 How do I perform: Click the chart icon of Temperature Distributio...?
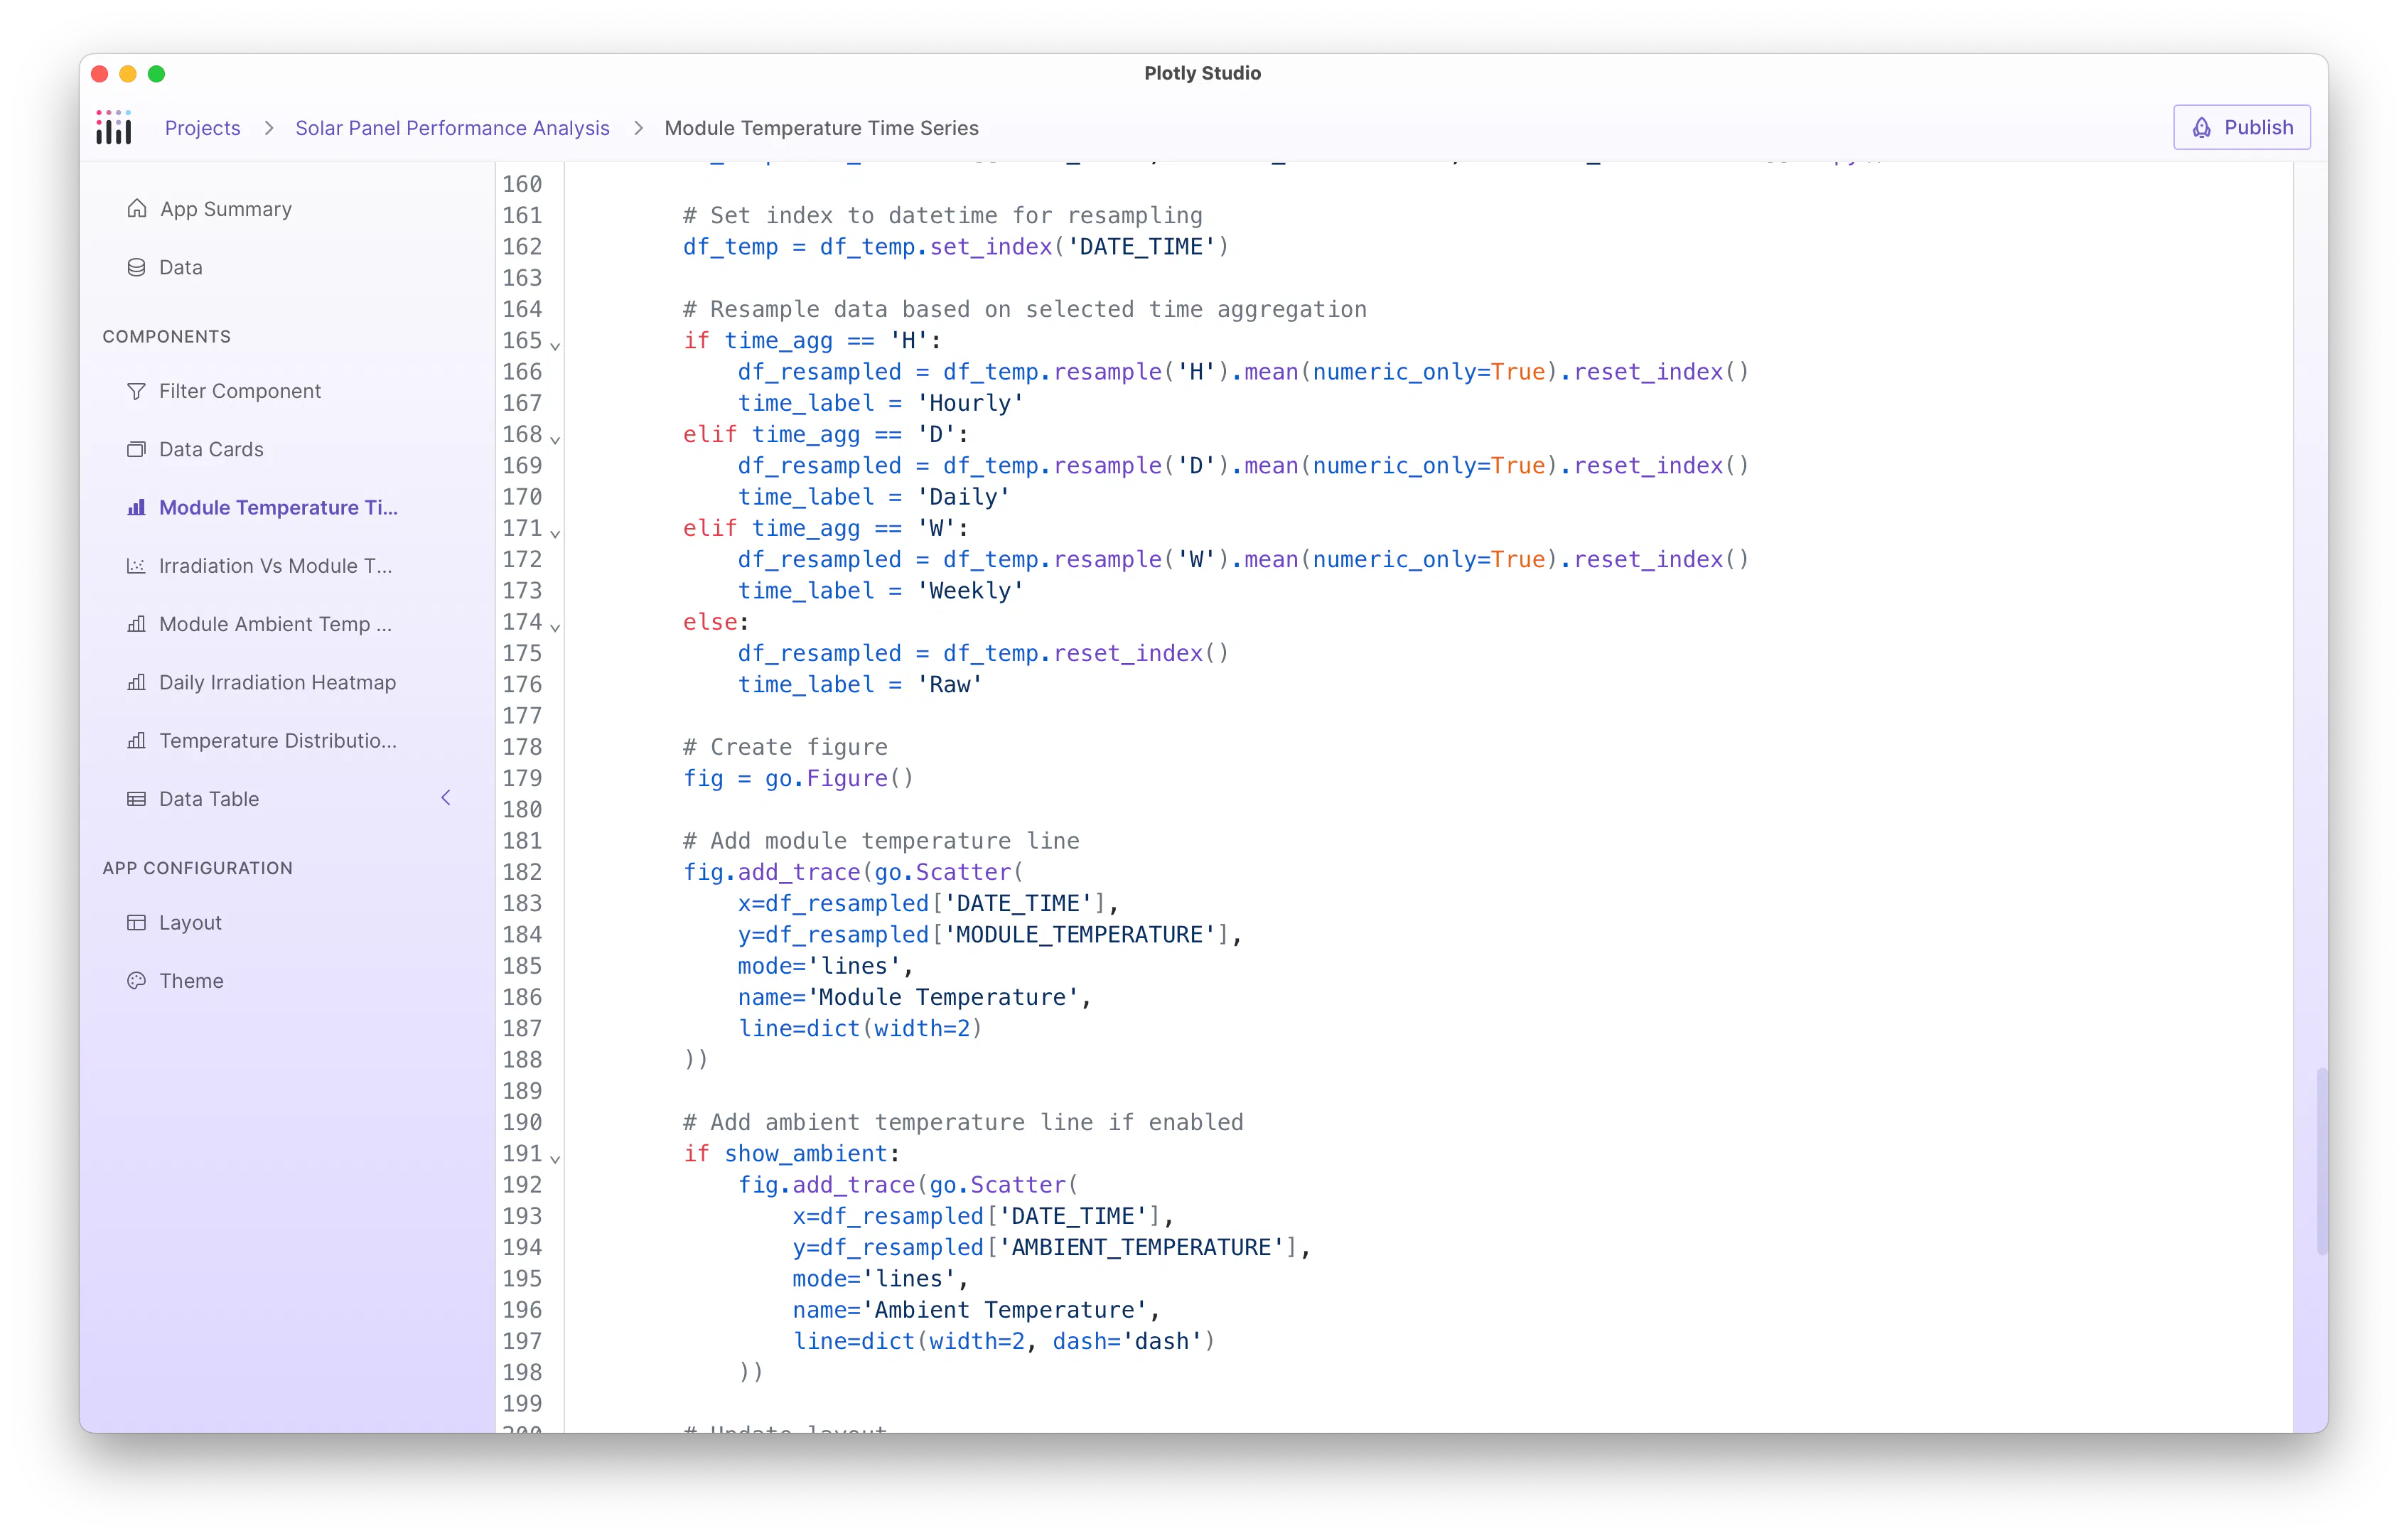pos(136,740)
